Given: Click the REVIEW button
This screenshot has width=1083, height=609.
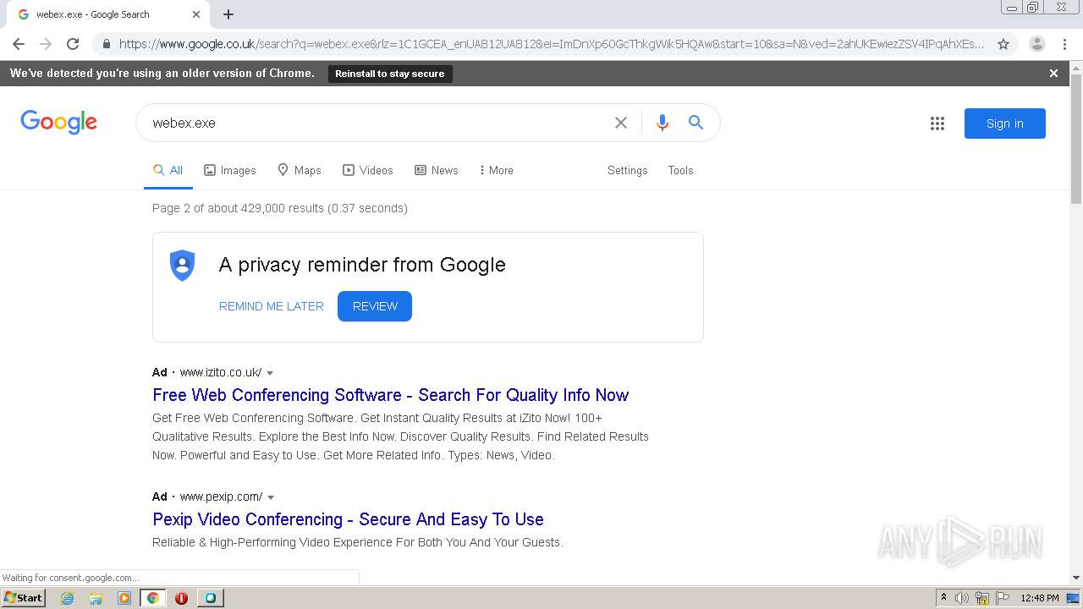Looking at the screenshot, I should point(375,306).
